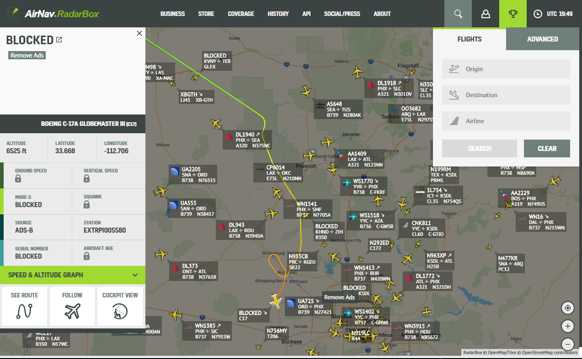Open the SOCIAL/PRESS menu
Screen dimensions: 582x359
[342, 14]
